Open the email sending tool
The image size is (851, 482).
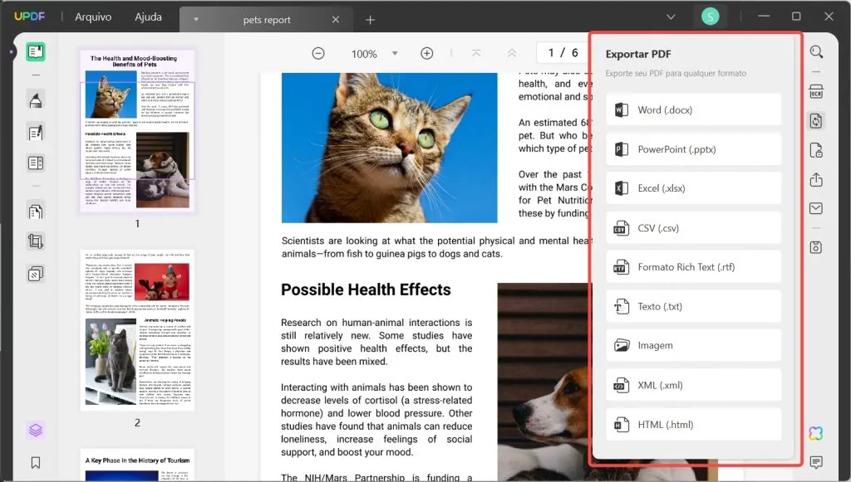tap(816, 208)
